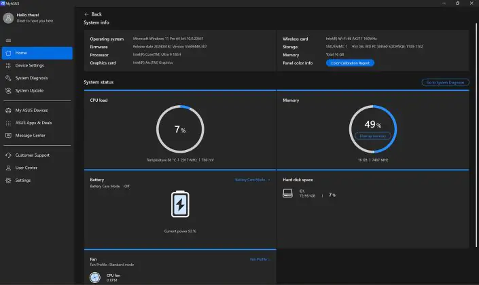Click the Free up memory button

click(x=373, y=136)
